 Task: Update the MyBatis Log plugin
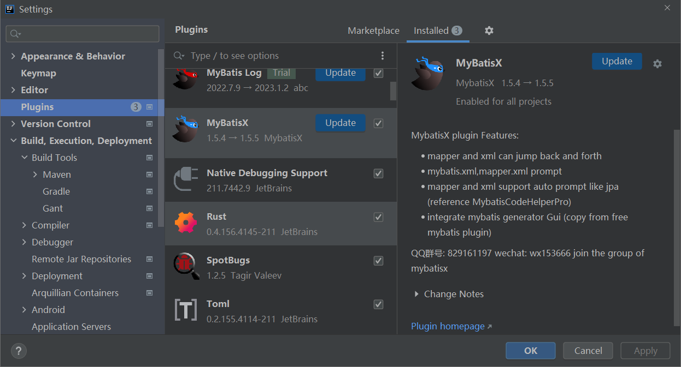340,73
